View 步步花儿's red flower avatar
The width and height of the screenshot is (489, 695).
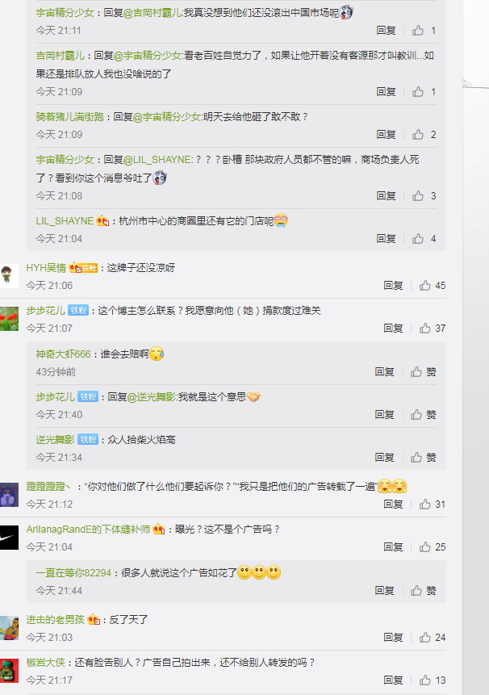point(9,319)
